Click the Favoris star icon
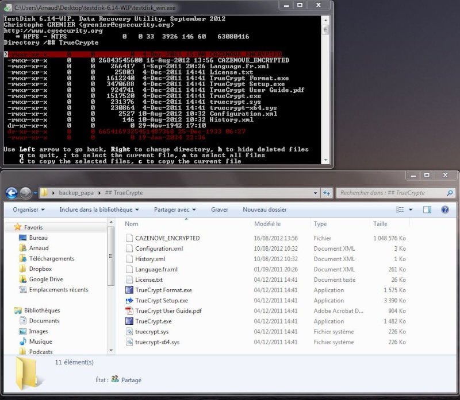Screen dimensions: 460x400 (18, 227)
